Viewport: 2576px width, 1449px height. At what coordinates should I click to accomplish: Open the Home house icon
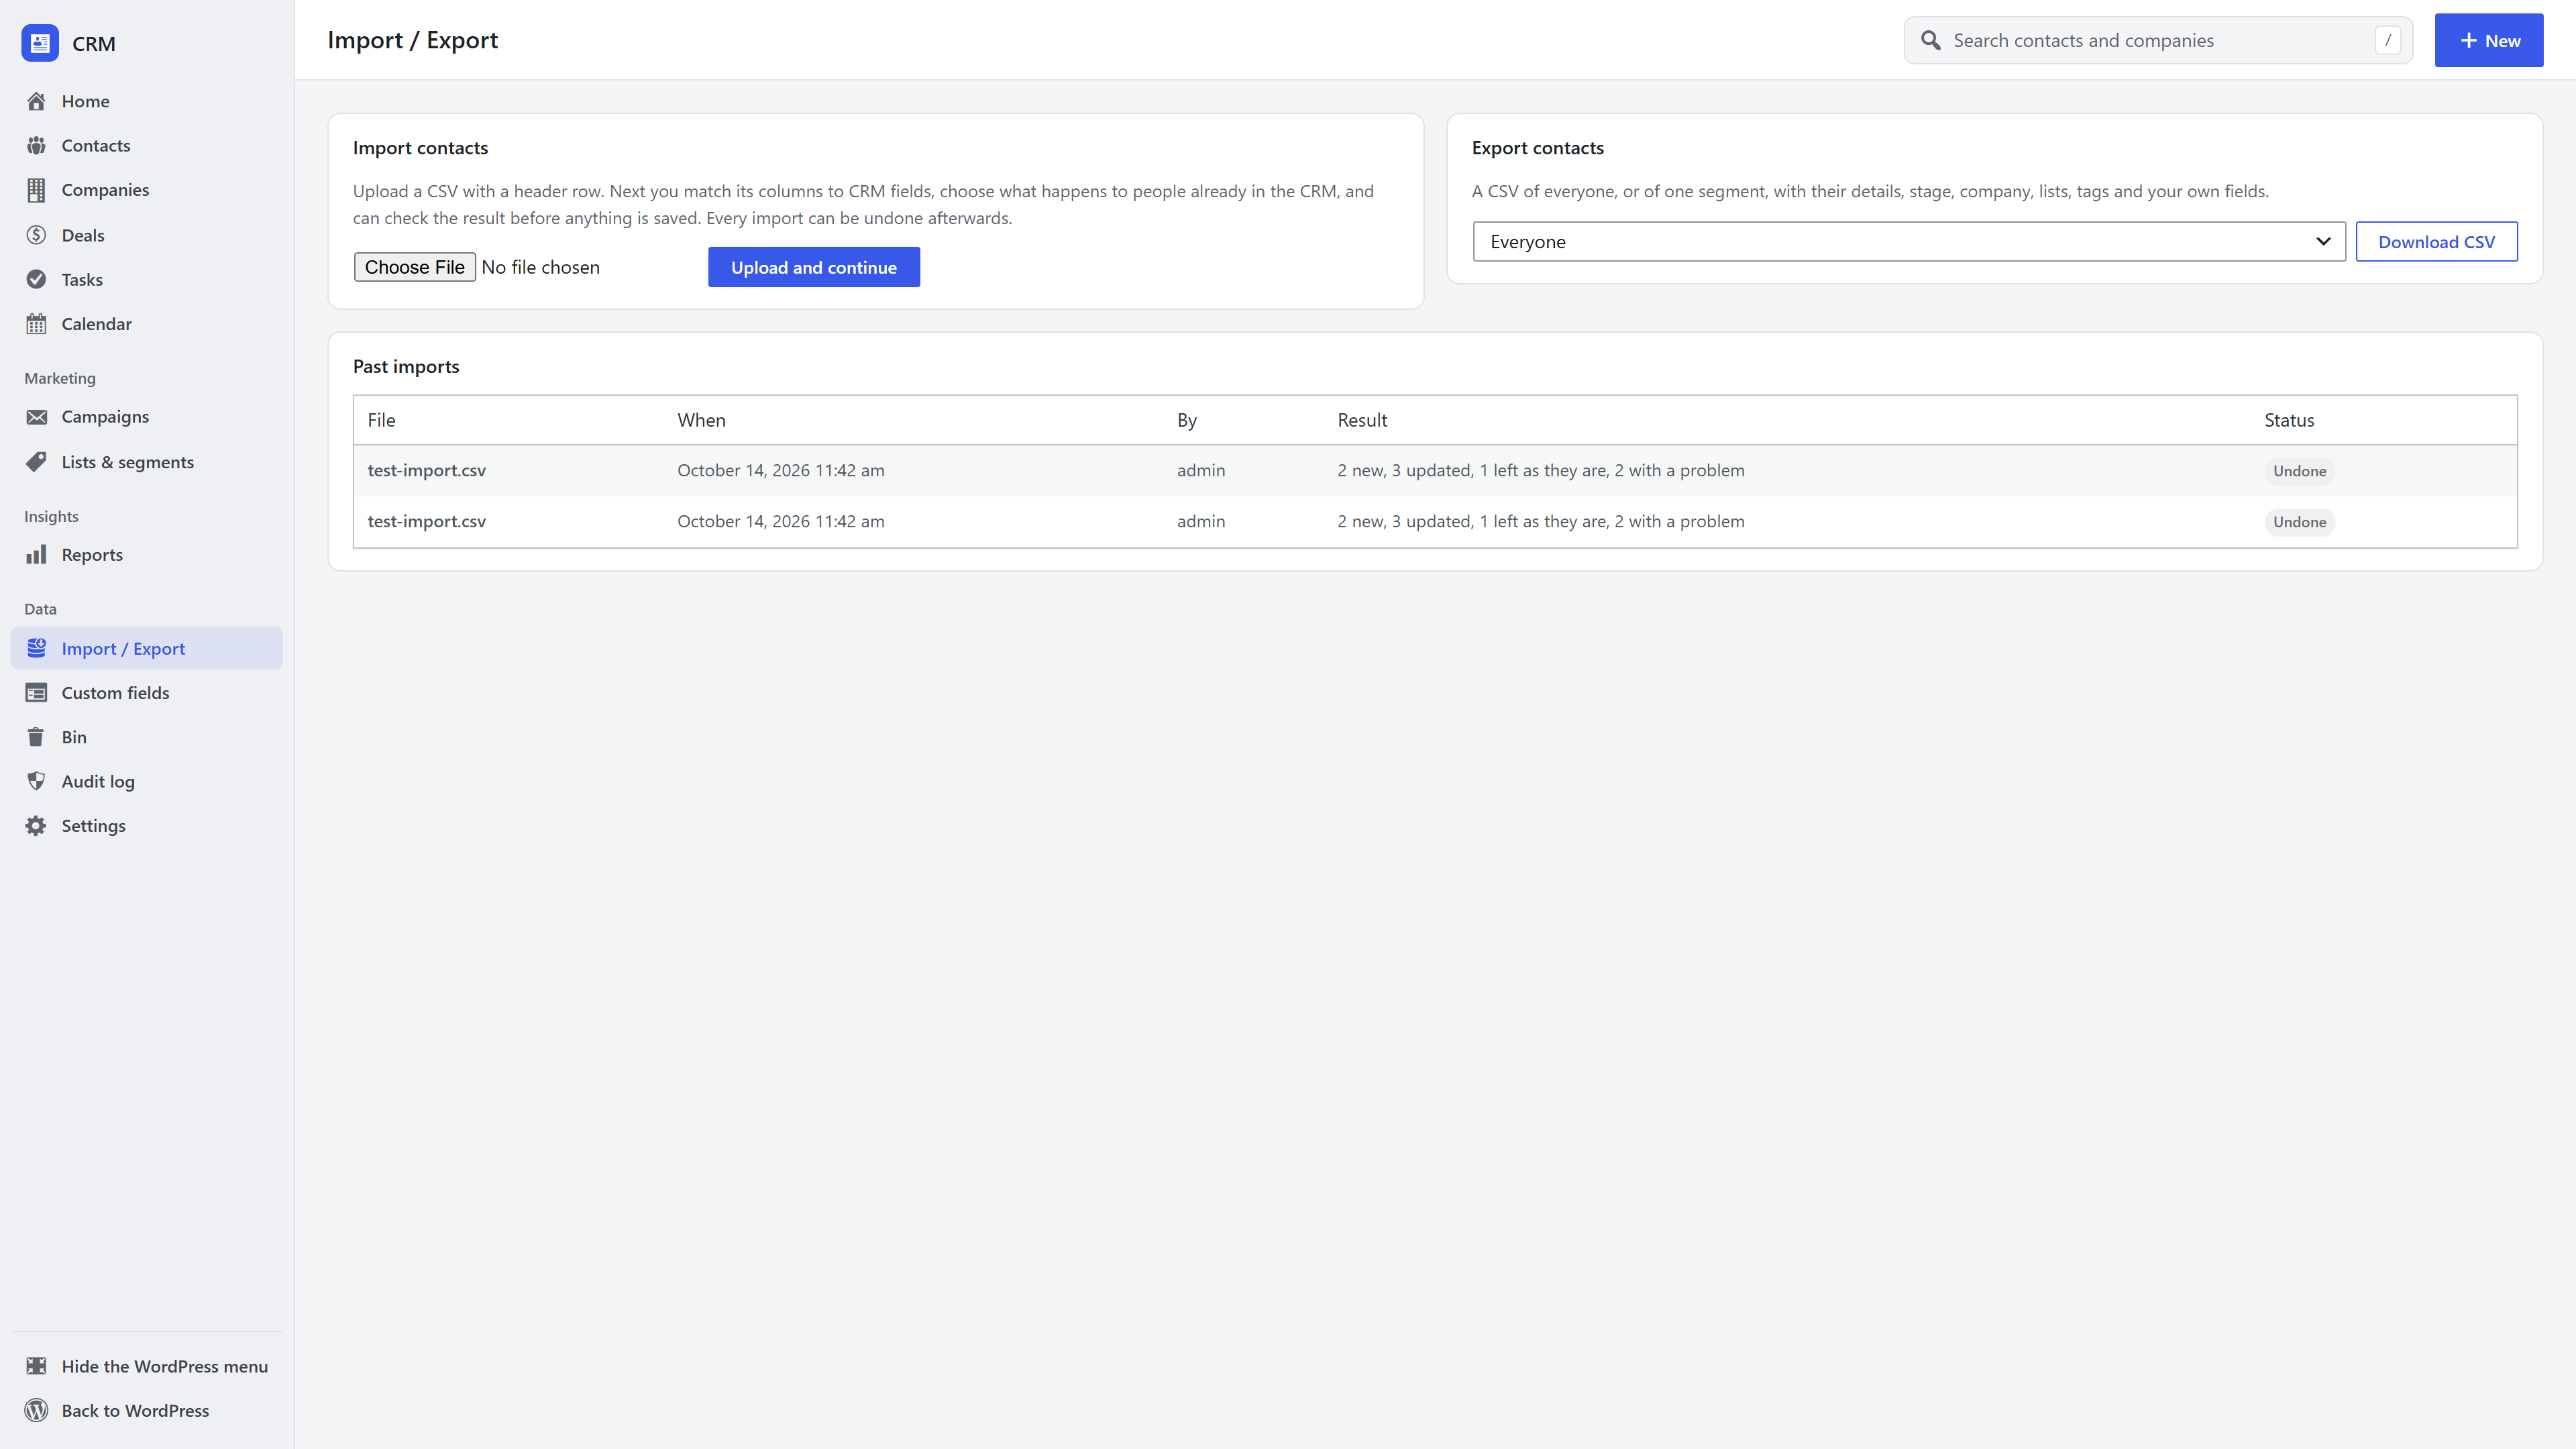click(36, 101)
